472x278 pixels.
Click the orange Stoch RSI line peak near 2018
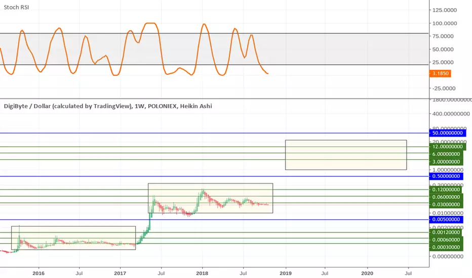click(205, 24)
